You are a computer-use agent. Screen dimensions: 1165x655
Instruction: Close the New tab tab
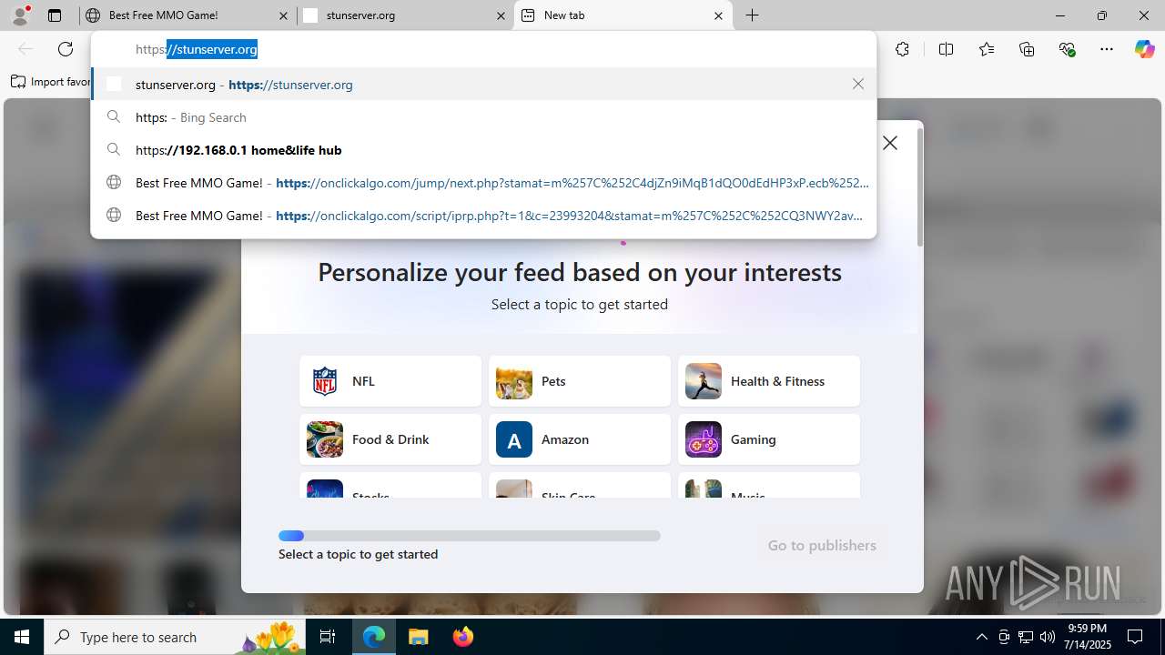point(718,15)
